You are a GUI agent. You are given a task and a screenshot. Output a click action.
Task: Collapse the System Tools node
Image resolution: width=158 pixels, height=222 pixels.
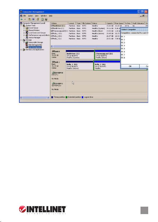point(21,26)
